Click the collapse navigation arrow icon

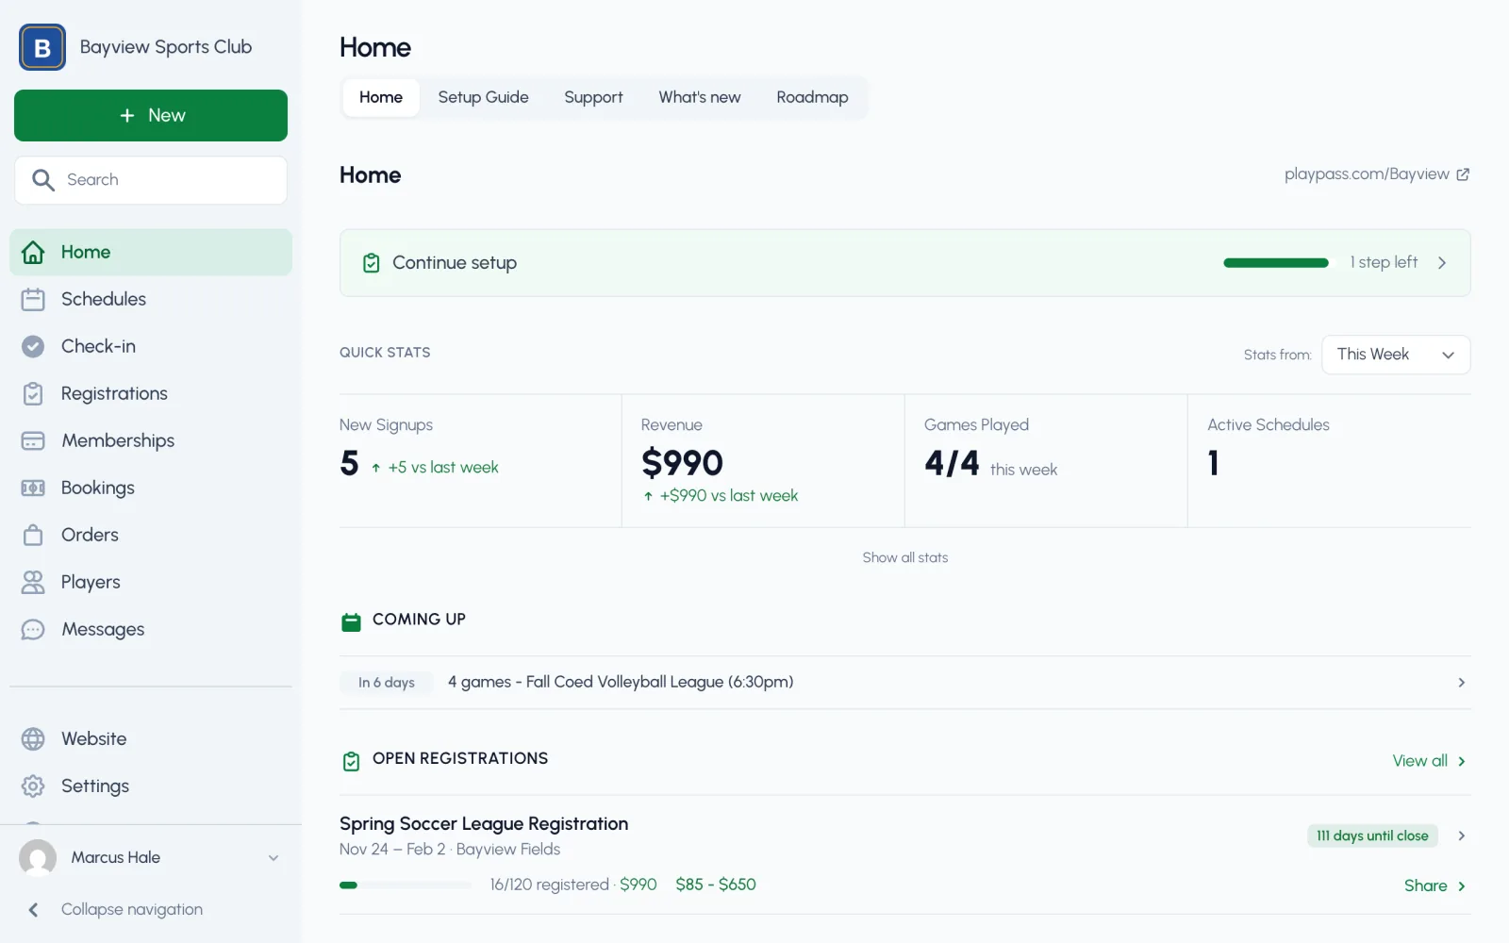pos(33,910)
